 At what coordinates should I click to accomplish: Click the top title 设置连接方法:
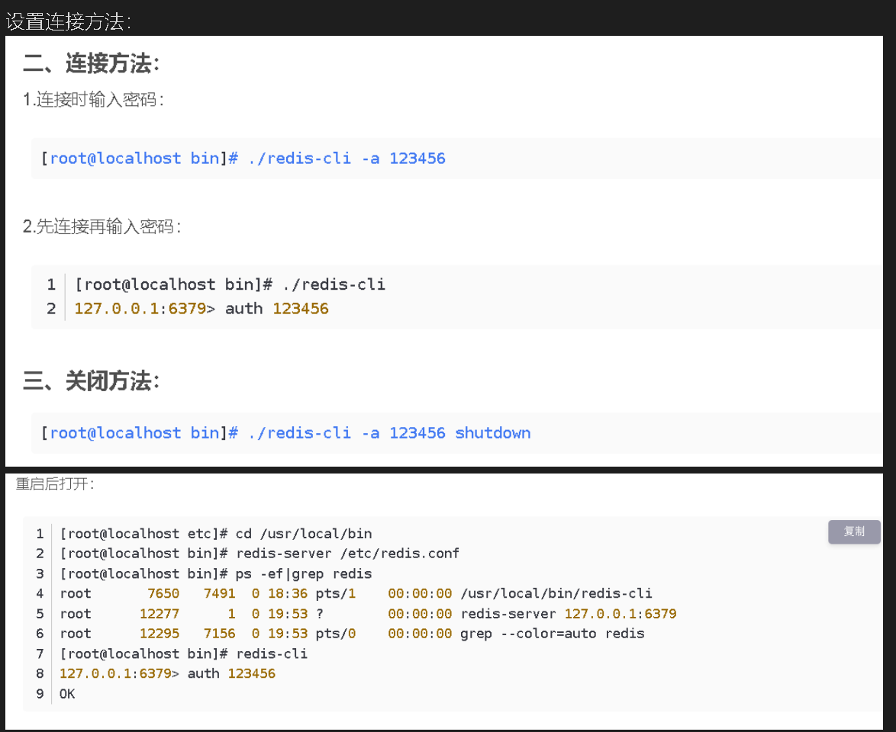click(68, 21)
